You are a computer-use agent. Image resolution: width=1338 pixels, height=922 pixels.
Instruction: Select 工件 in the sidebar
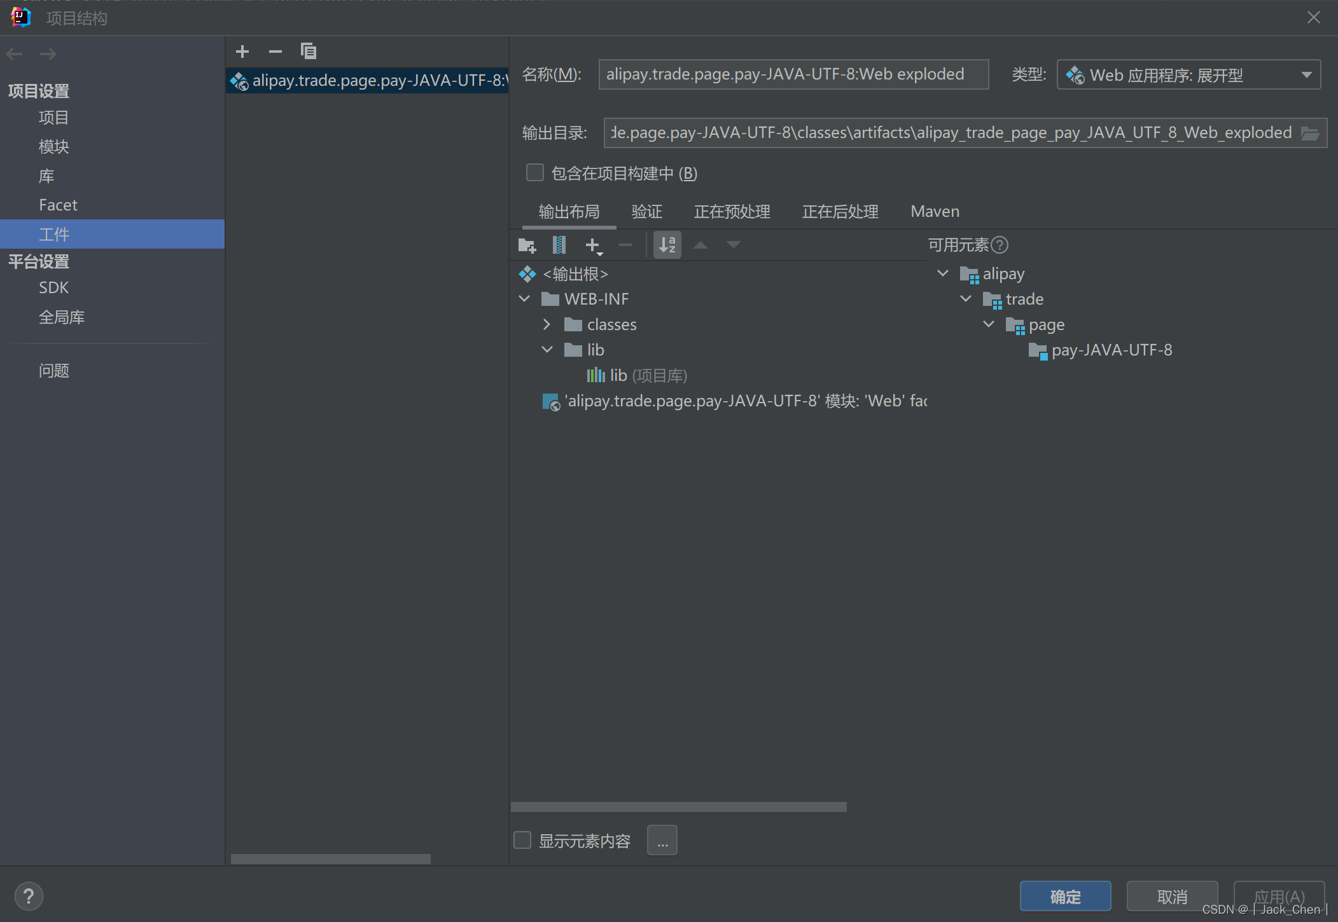pyautogui.click(x=112, y=235)
